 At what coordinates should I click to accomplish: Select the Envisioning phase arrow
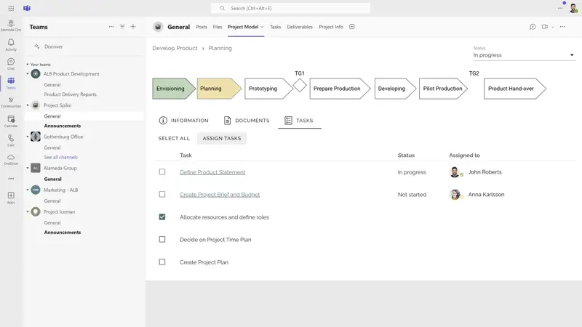pyautogui.click(x=174, y=89)
